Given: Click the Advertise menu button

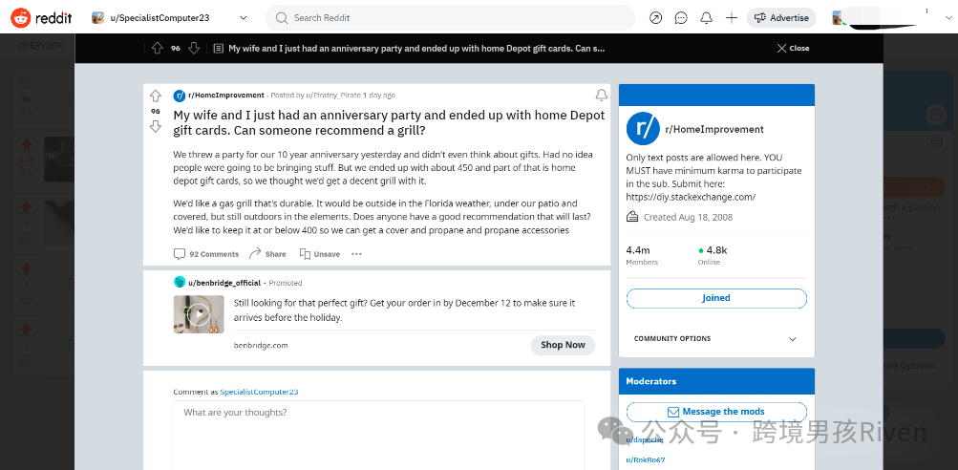Looking at the screenshot, I should pyautogui.click(x=782, y=17).
